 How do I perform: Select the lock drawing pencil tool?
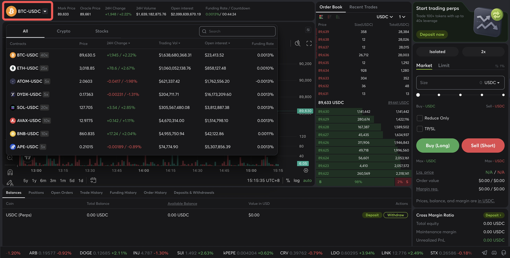tap(10, 183)
